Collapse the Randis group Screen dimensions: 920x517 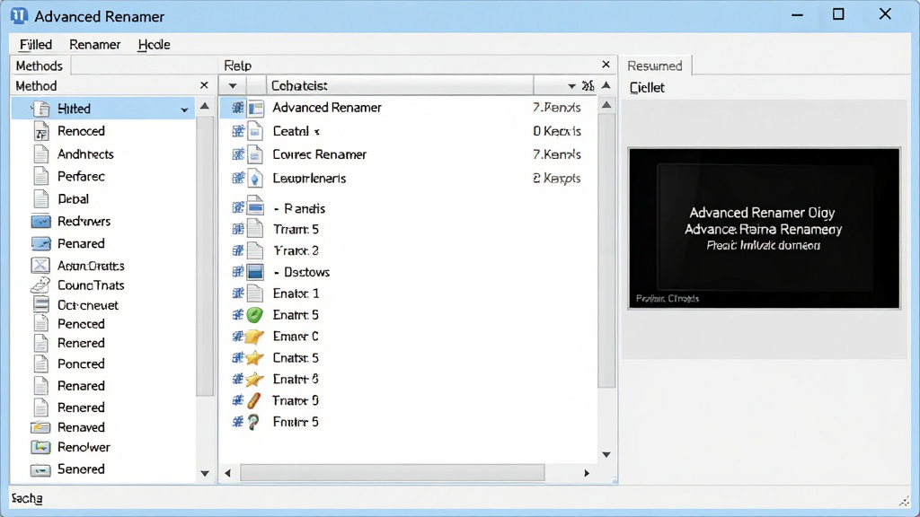[x=277, y=208]
